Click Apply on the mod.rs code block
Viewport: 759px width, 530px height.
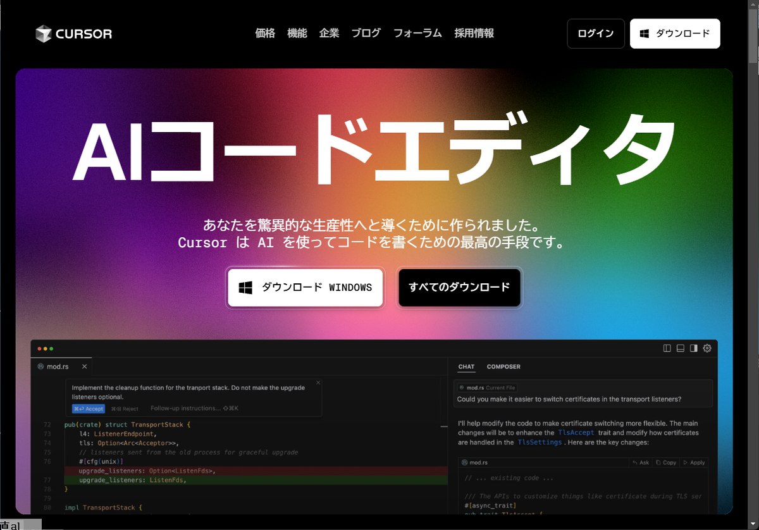click(x=694, y=462)
